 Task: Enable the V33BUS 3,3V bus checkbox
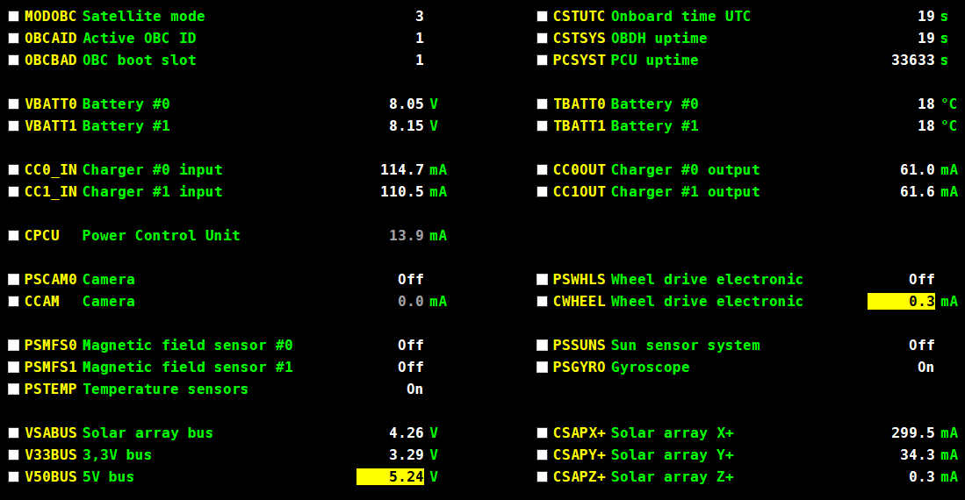pos(13,455)
